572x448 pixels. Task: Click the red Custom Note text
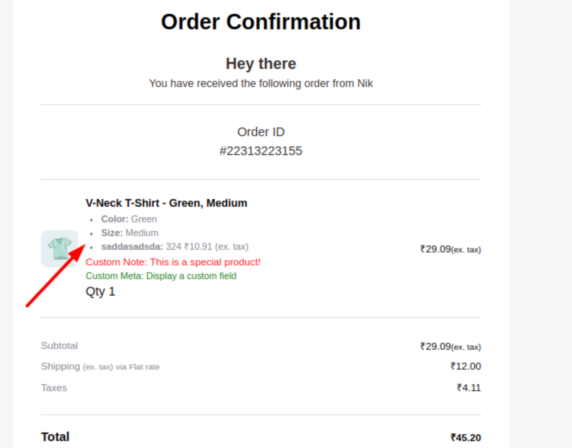click(173, 262)
